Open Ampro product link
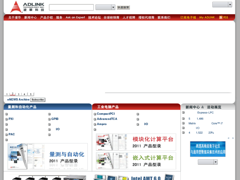This screenshot has width=240, height=180. tap(102, 124)
